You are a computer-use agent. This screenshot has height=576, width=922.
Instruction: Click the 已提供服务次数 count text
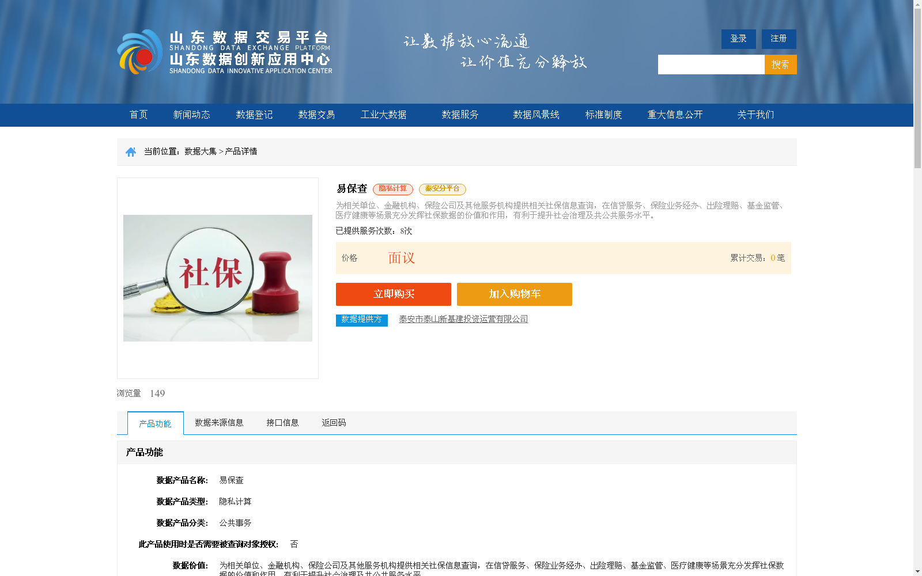pos(374,231)
